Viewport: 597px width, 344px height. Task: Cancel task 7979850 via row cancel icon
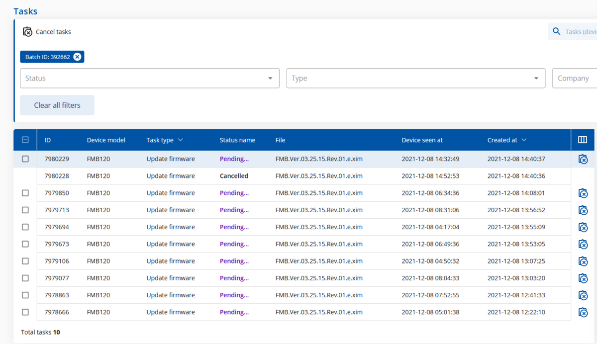point(583,193)
